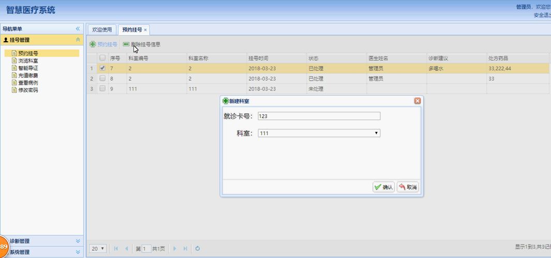
Task: Sort by 处方药品 column header
Action: click(x=517, y=58)
